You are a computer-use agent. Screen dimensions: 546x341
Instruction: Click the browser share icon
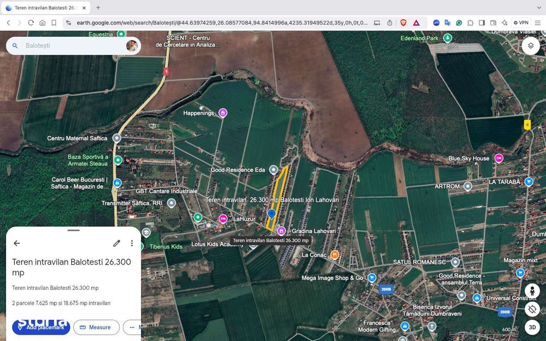coord(389,22)
